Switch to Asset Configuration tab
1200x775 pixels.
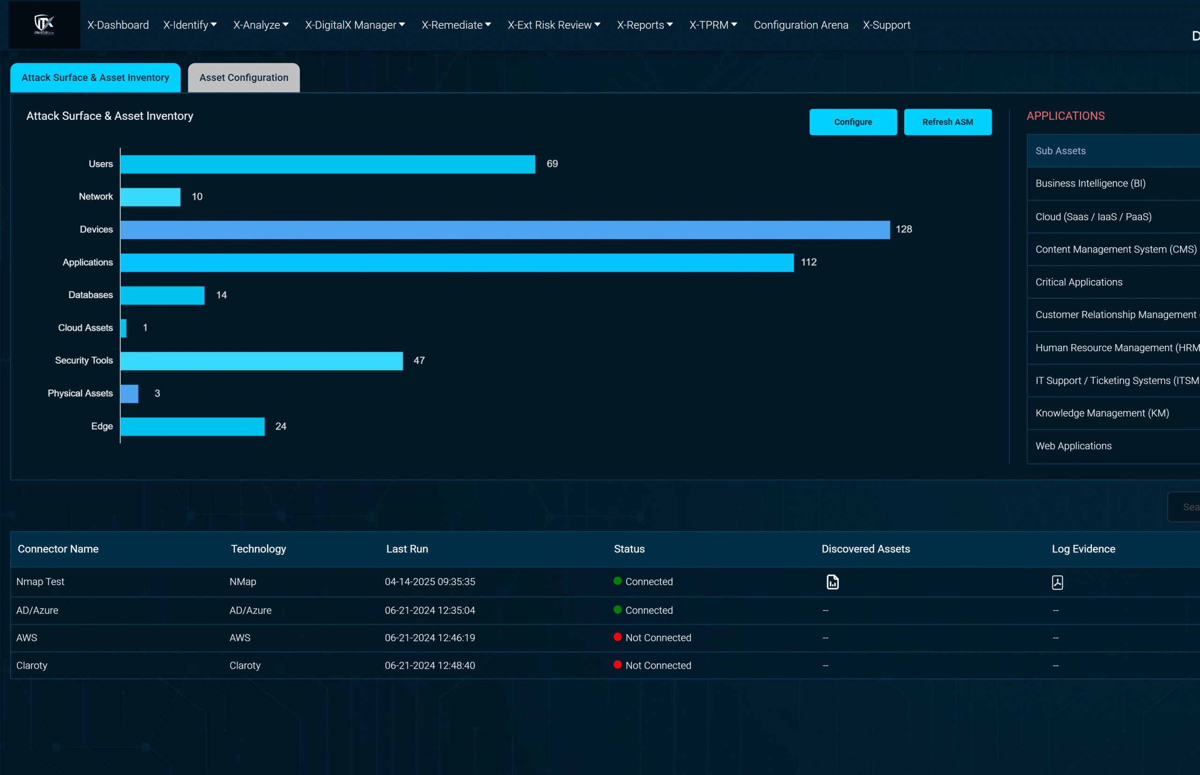coord(244,77)
